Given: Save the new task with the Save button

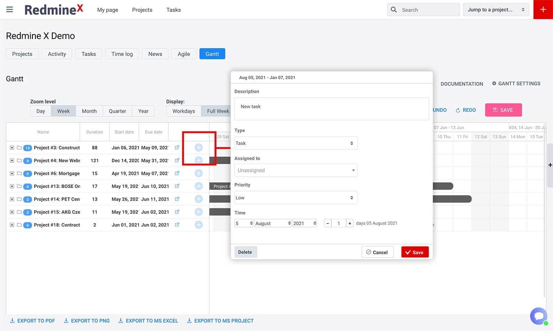Looking at the screenshot, I should pos(414,252).
